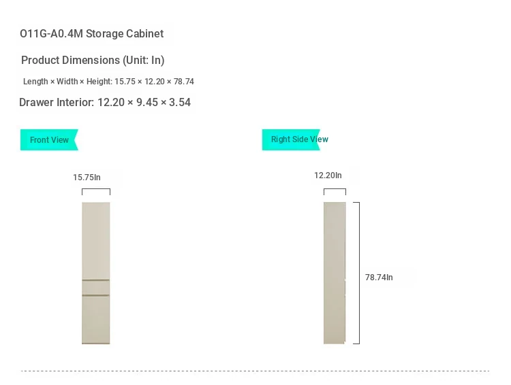Image resolution: width=511 pixels, height=385 pixels.
Task: Click the 3.54 value in Drawer Interior
Action: tap(180, 102)
